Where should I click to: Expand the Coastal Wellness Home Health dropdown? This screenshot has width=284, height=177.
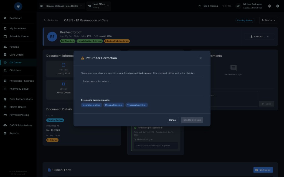[62, 6]
